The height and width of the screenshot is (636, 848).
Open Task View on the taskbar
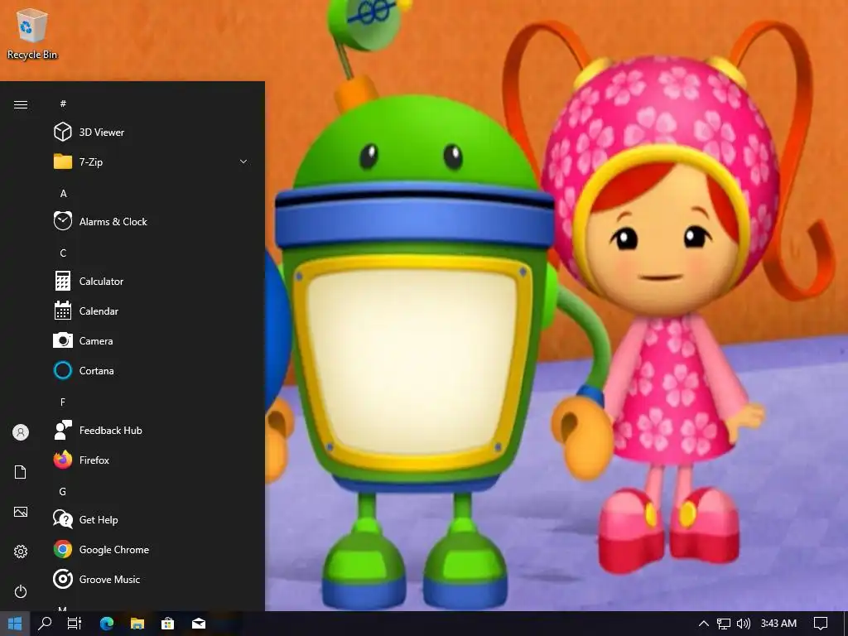pyautogui.click(x=75, y=624)
